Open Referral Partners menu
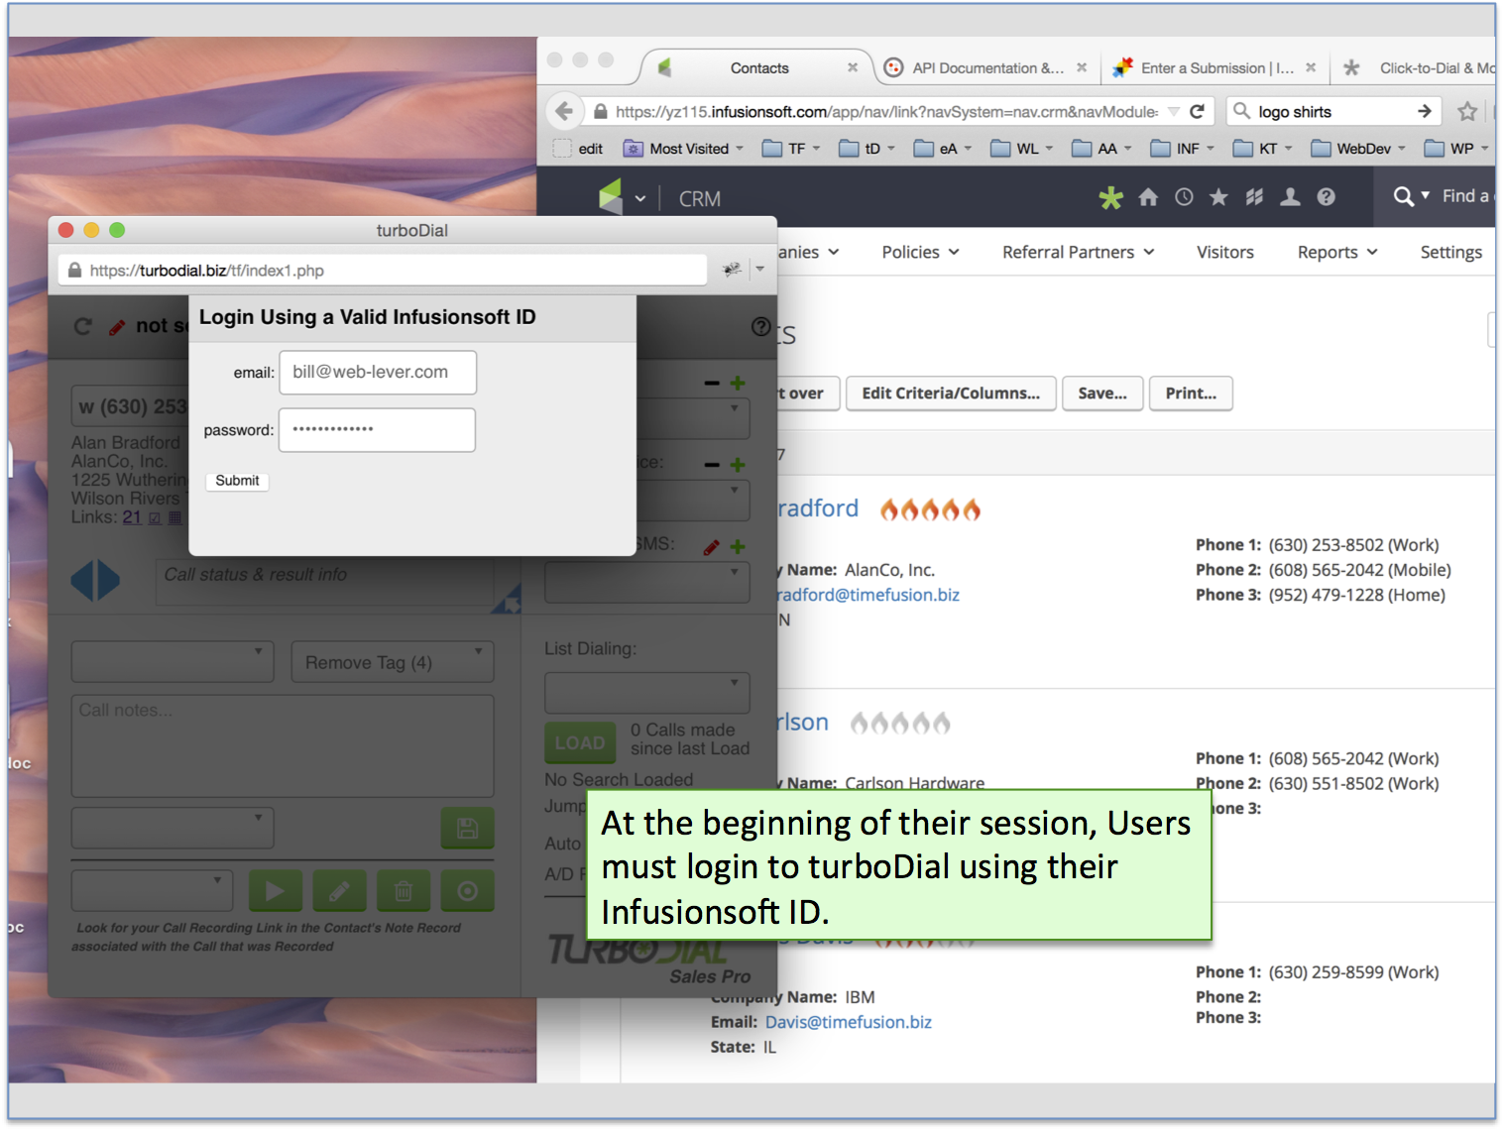The height and width of the screenshot is (1131, 1503). tap(1078, 252)
